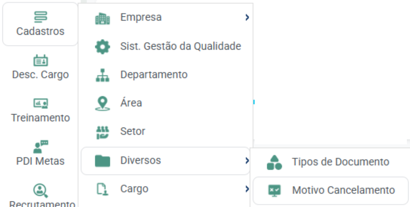Expand the Diversos submenu chevron

(x=247, y=160)
